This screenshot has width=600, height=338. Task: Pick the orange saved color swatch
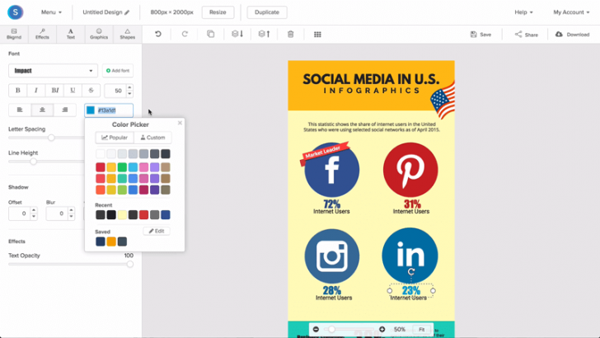tap(111, 242)
